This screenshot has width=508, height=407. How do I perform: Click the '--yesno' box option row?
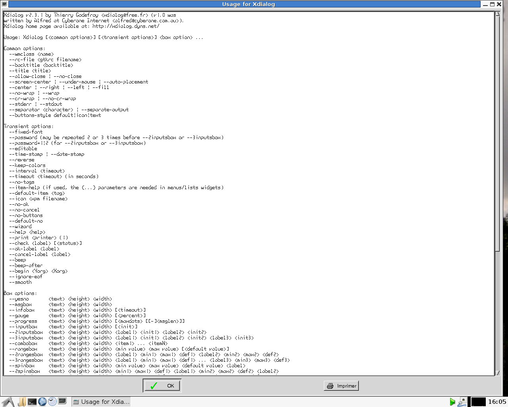tap(61, 299)
